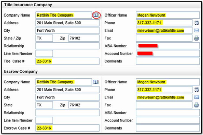
Task: Click State field under Escrow Company
Action: pyautogui.click(x=44, y=105)
